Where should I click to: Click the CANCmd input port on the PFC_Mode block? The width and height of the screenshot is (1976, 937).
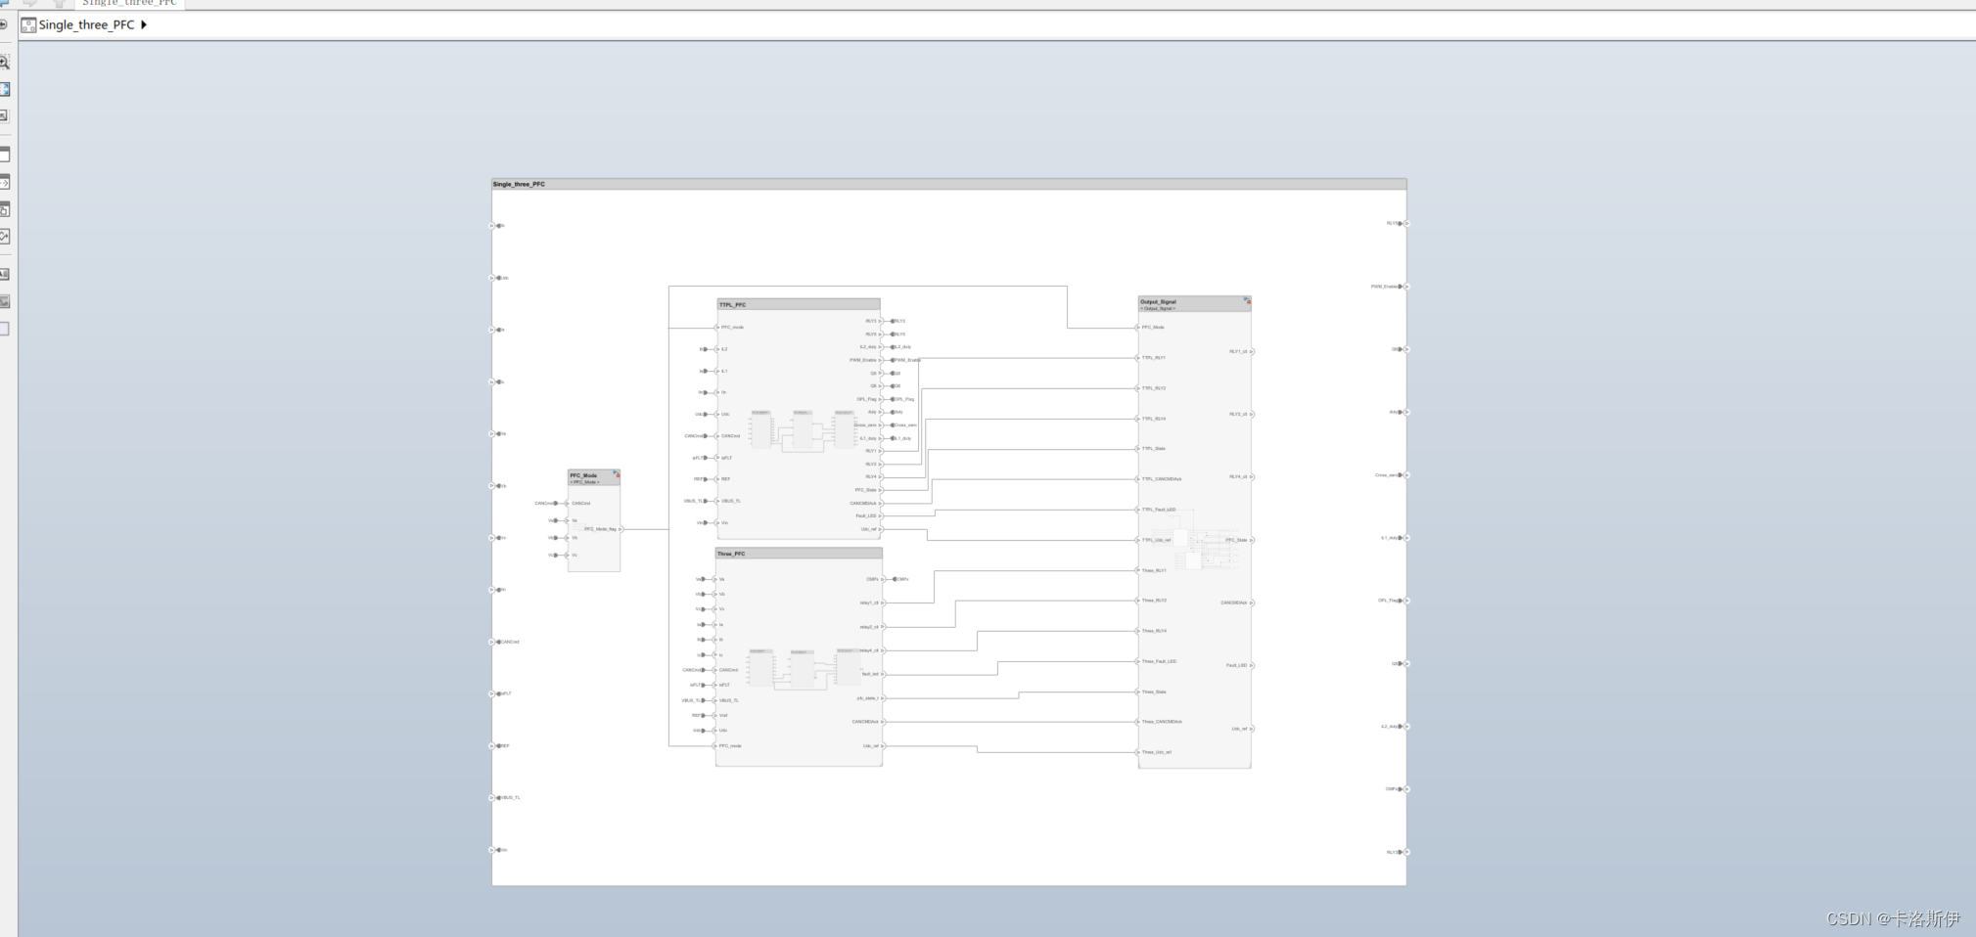tap(568, 504)
